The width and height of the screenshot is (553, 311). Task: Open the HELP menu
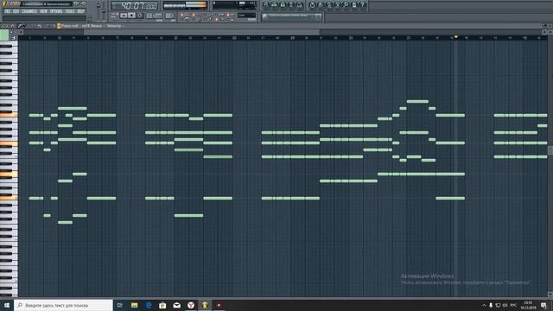coord(80,11)
